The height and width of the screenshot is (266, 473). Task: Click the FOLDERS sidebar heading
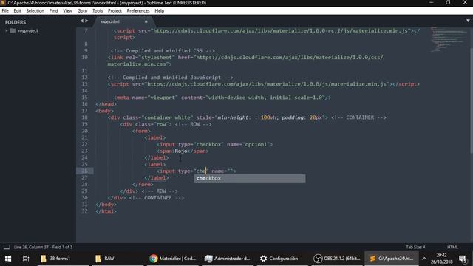[16, 22]
